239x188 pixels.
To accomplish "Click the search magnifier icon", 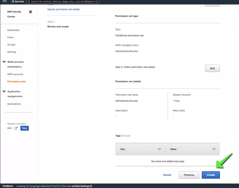I will pyautogui.click(x=29, y=1).
